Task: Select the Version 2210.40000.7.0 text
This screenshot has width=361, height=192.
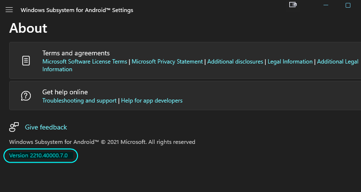Action: (x=39, y=155)
